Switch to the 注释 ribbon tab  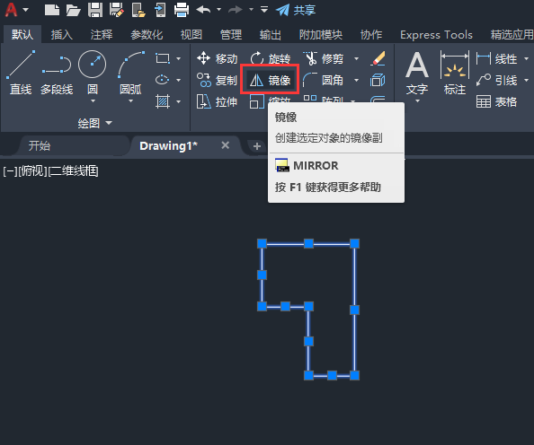point(102,34)
